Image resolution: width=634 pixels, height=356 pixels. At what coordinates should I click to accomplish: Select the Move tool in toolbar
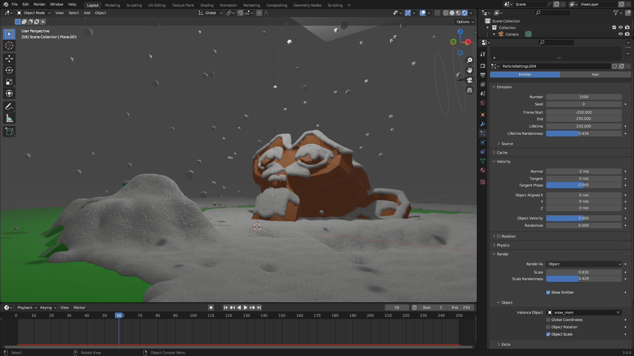pyautogui.click(x=9, y=59)
